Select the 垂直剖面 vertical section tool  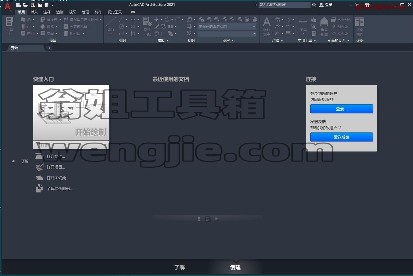point(324,26)
